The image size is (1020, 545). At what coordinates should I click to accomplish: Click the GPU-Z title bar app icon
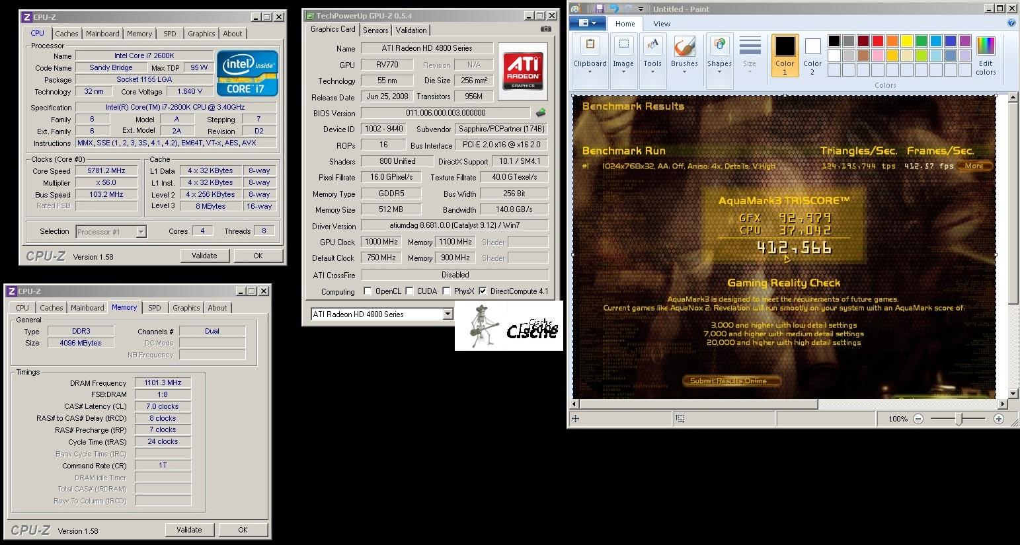309,15
